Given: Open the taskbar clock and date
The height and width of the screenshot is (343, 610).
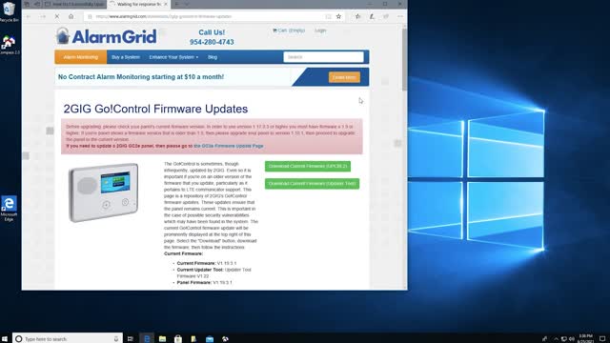Looking at the screenshot, I should coord(585,339).
